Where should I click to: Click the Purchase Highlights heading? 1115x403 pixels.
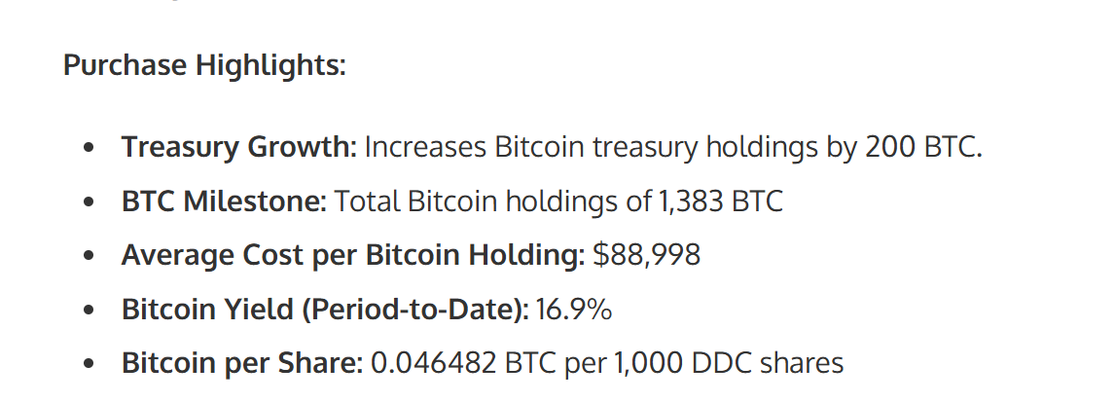click(x=204, y=66)
